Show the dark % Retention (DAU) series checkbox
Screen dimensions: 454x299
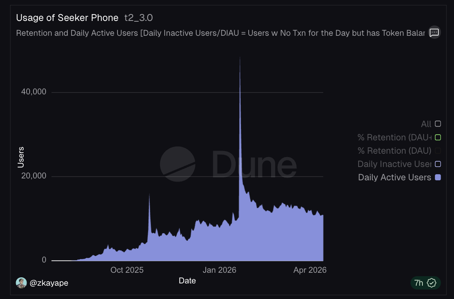438,151
